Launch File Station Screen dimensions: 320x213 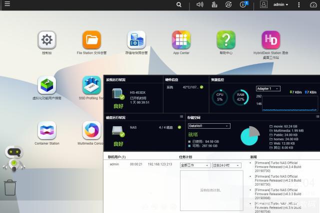pos(91,40)
